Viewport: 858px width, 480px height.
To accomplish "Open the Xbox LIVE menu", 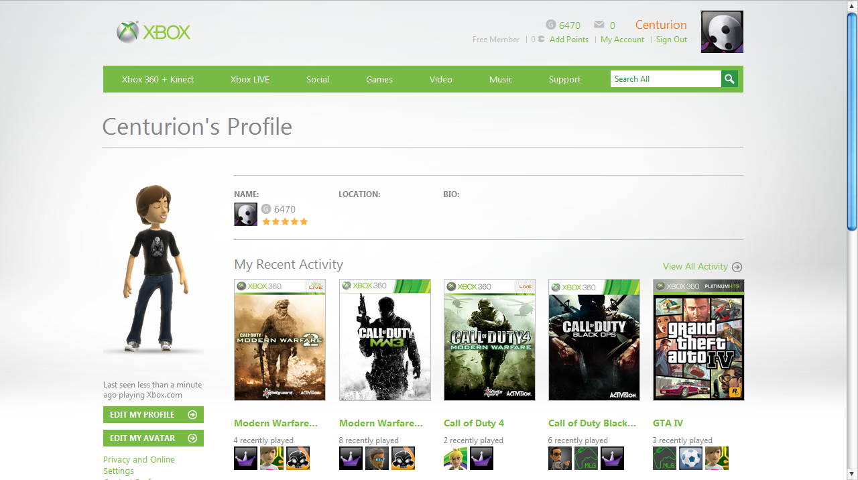I will tap(250, 79).
